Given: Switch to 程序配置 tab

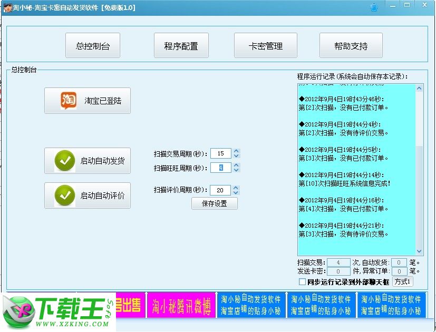Looking at the screenshot, I should 181,45.
